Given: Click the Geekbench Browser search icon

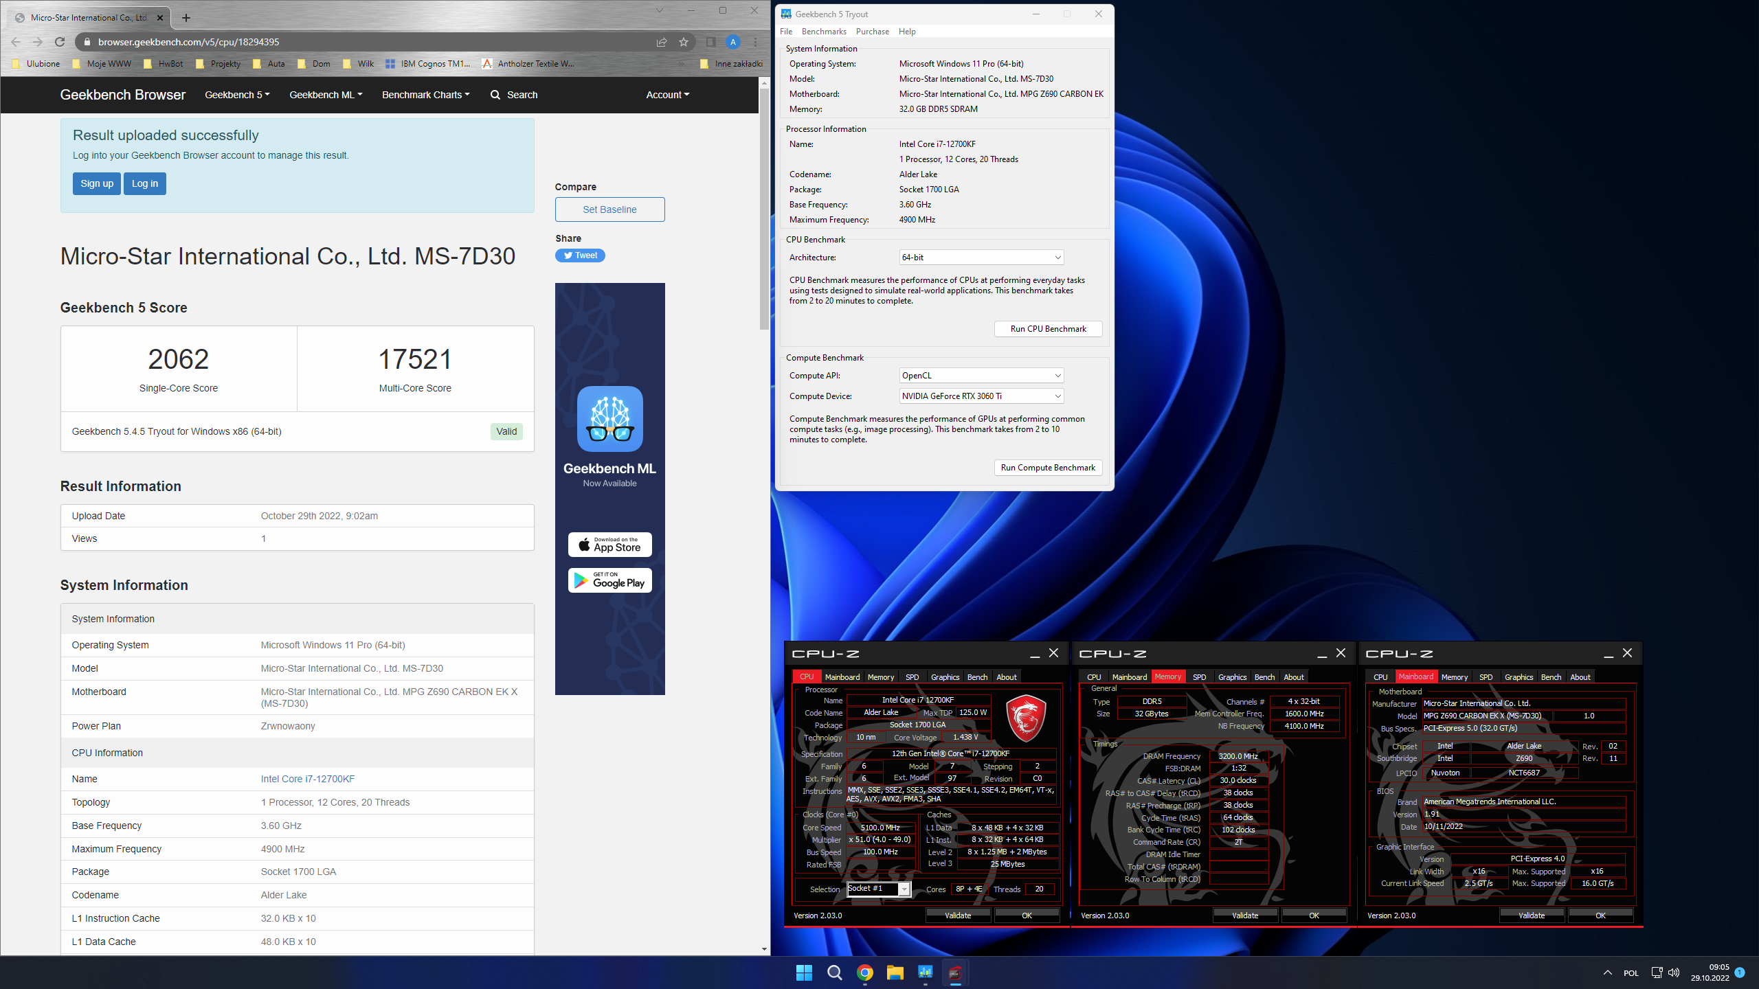Looking at the screenshot, I should point(495,95).
